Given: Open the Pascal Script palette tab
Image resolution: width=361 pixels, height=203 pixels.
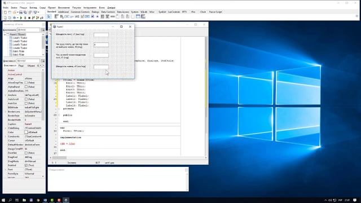Looking at the screenshot, I should click(x=215, y=12).
